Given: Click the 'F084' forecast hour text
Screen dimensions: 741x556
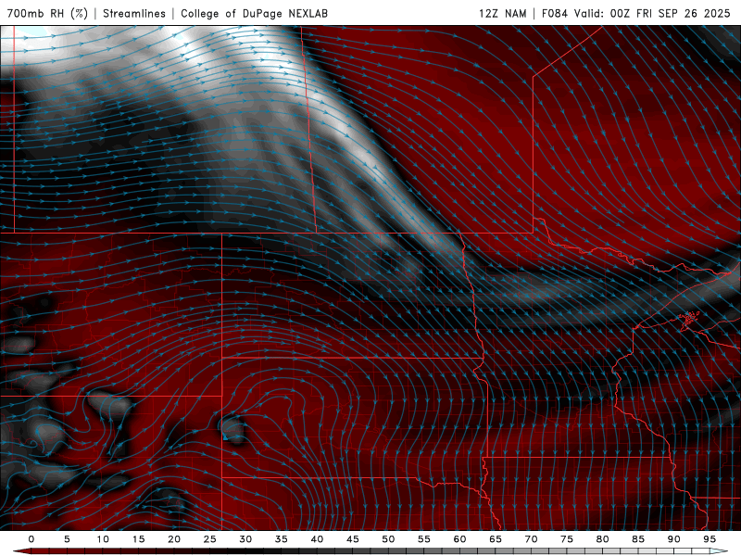Looking at the screenshot, I should coord(555,13).
